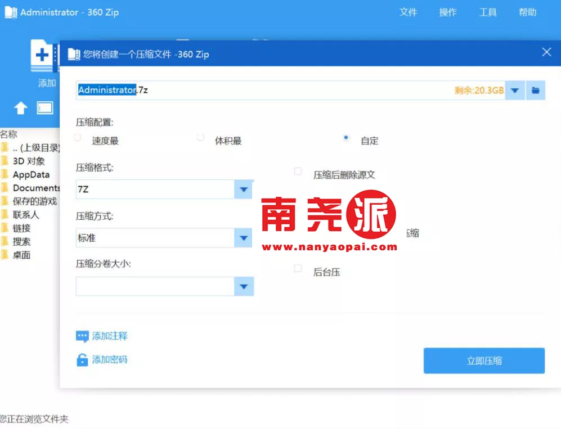Screen dimensions: 561x429
Task: Select the 3D 对象 row name
Action: pyautogui.click(x=29, y=161)
